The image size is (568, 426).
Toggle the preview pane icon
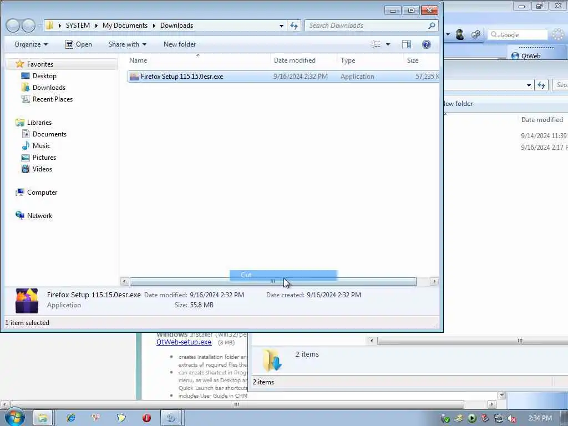pyautogui.click(x=407, y=44)
